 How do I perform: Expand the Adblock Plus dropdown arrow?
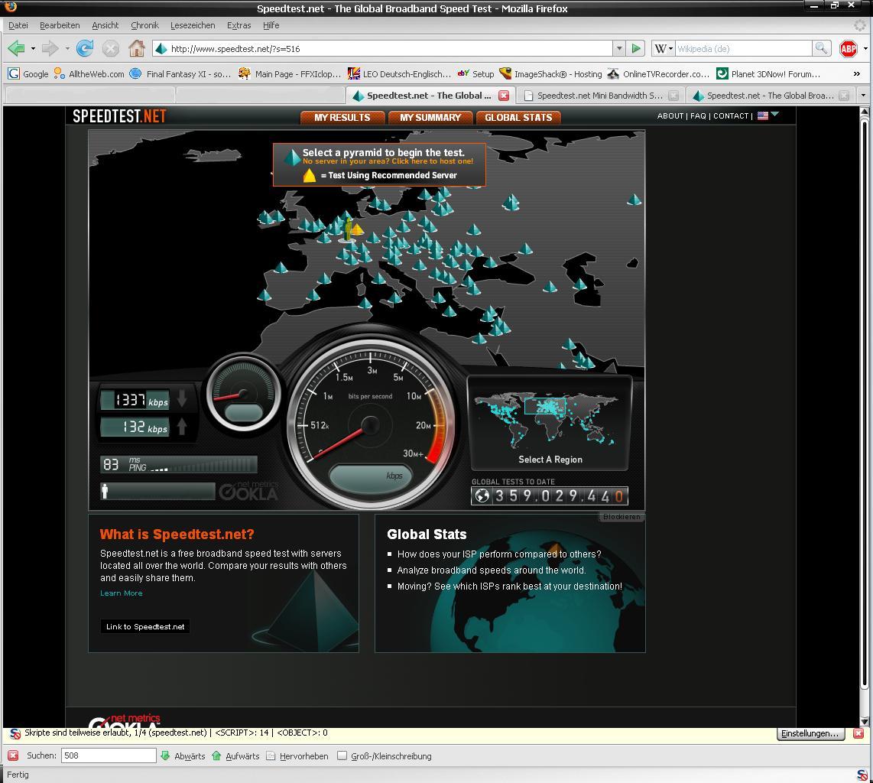pos(865,49)
